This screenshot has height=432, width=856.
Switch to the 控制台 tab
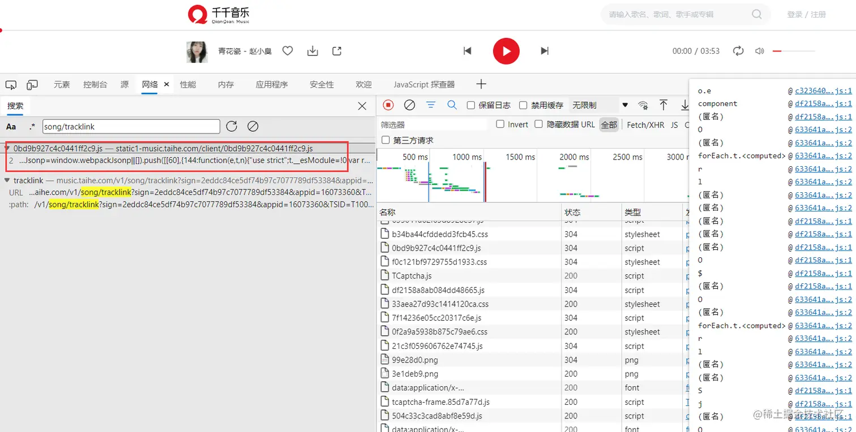click(x=95, y=84)
